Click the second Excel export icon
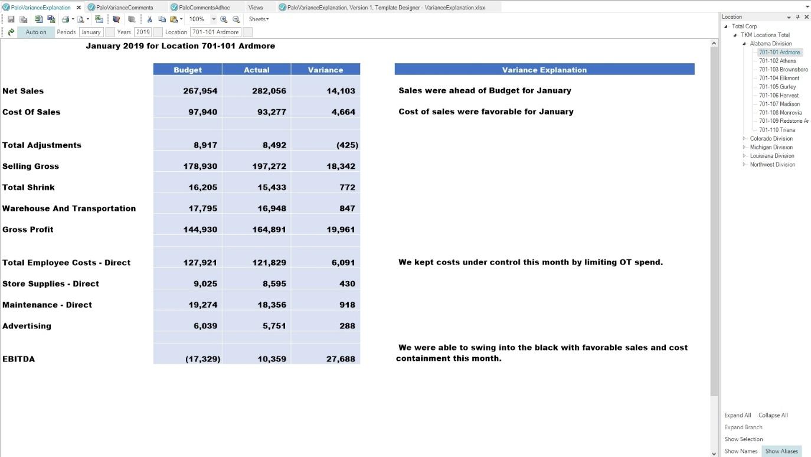The image size is (811, 457). tap(51, 19)
